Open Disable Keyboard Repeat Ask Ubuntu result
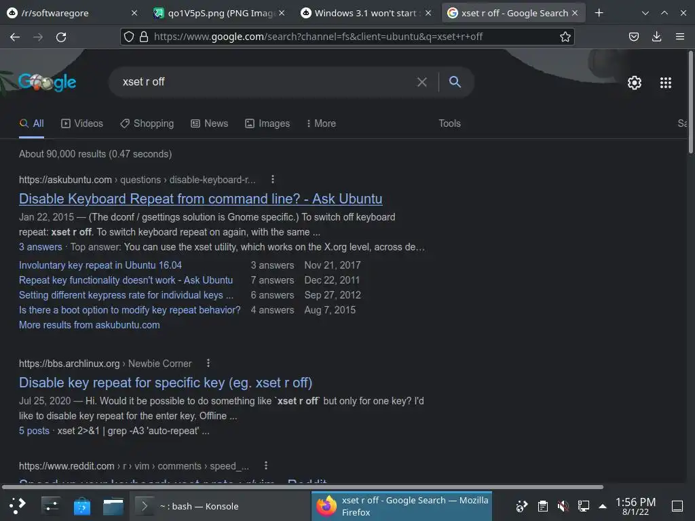The image size is (695, 521). click(x=200, y=199)
